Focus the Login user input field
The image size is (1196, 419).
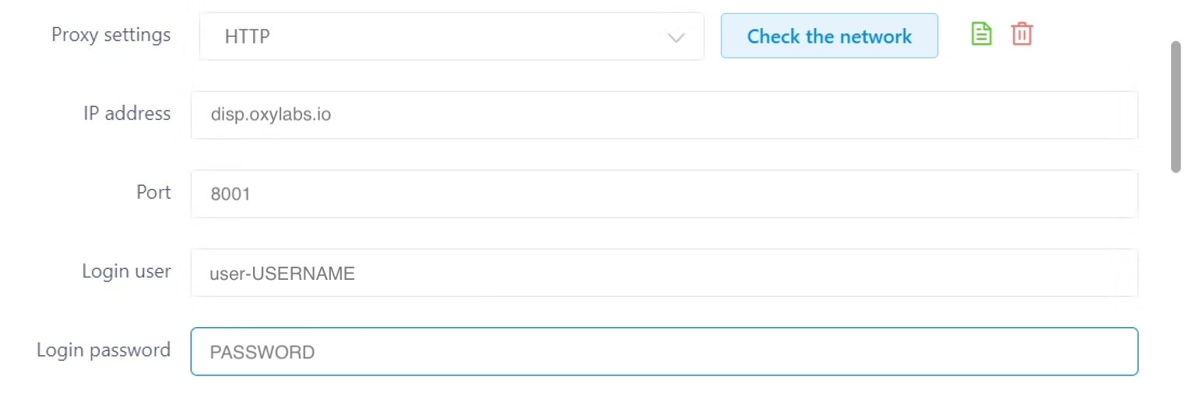tap(663, 273)
